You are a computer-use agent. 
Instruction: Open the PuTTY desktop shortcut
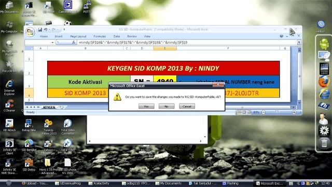87,7
